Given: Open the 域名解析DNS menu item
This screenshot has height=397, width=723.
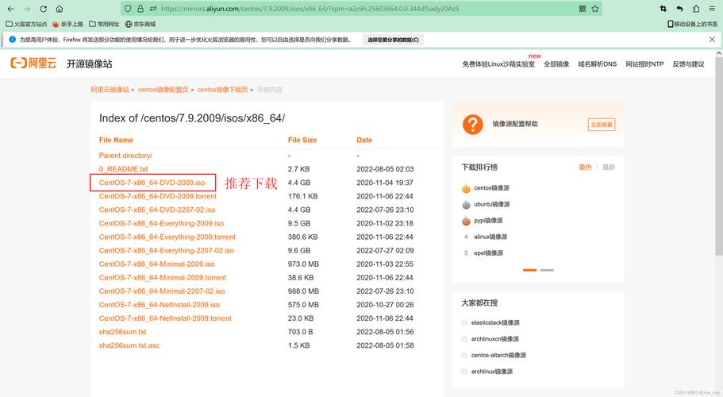Looking at the screenshot, I should click(x=597, y=64).
